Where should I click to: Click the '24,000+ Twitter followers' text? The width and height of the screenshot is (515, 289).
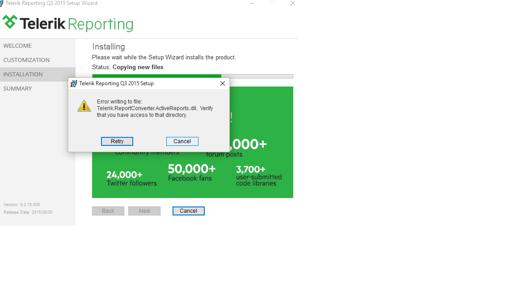[131, 178]
